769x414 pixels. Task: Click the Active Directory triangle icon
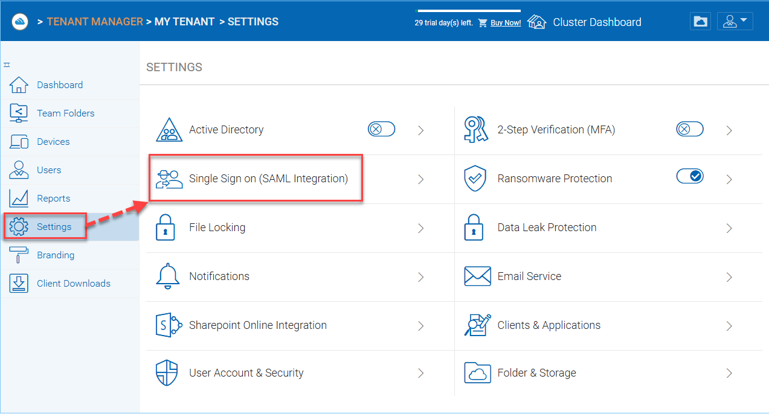pos(169,130)
